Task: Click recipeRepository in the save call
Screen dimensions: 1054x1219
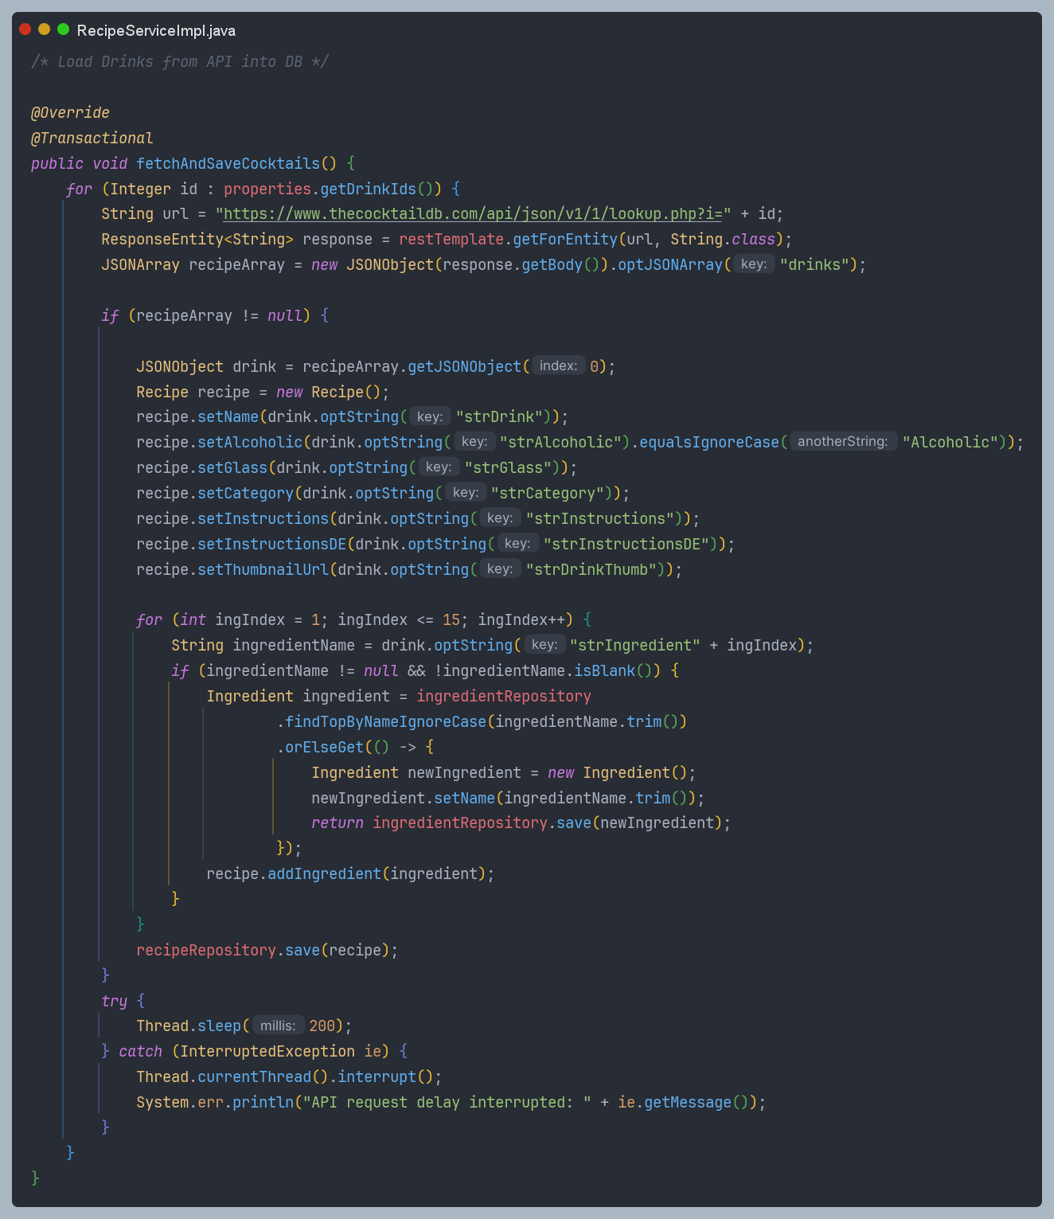Action: [205, 950]
